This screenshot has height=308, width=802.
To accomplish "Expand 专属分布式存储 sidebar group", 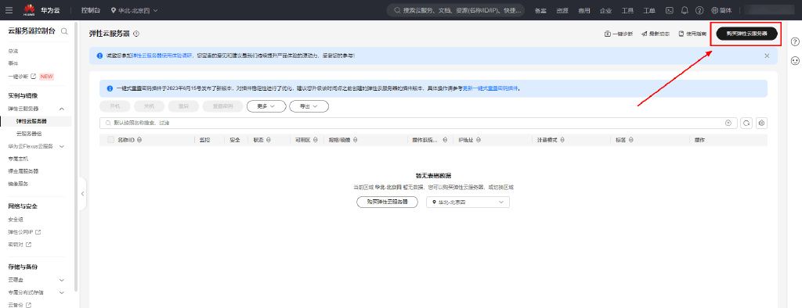I will (x=61, y=292).
